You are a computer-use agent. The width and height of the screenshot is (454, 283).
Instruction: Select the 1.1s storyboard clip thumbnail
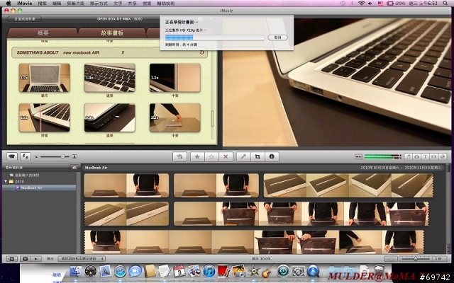click(x=175, y=78)
